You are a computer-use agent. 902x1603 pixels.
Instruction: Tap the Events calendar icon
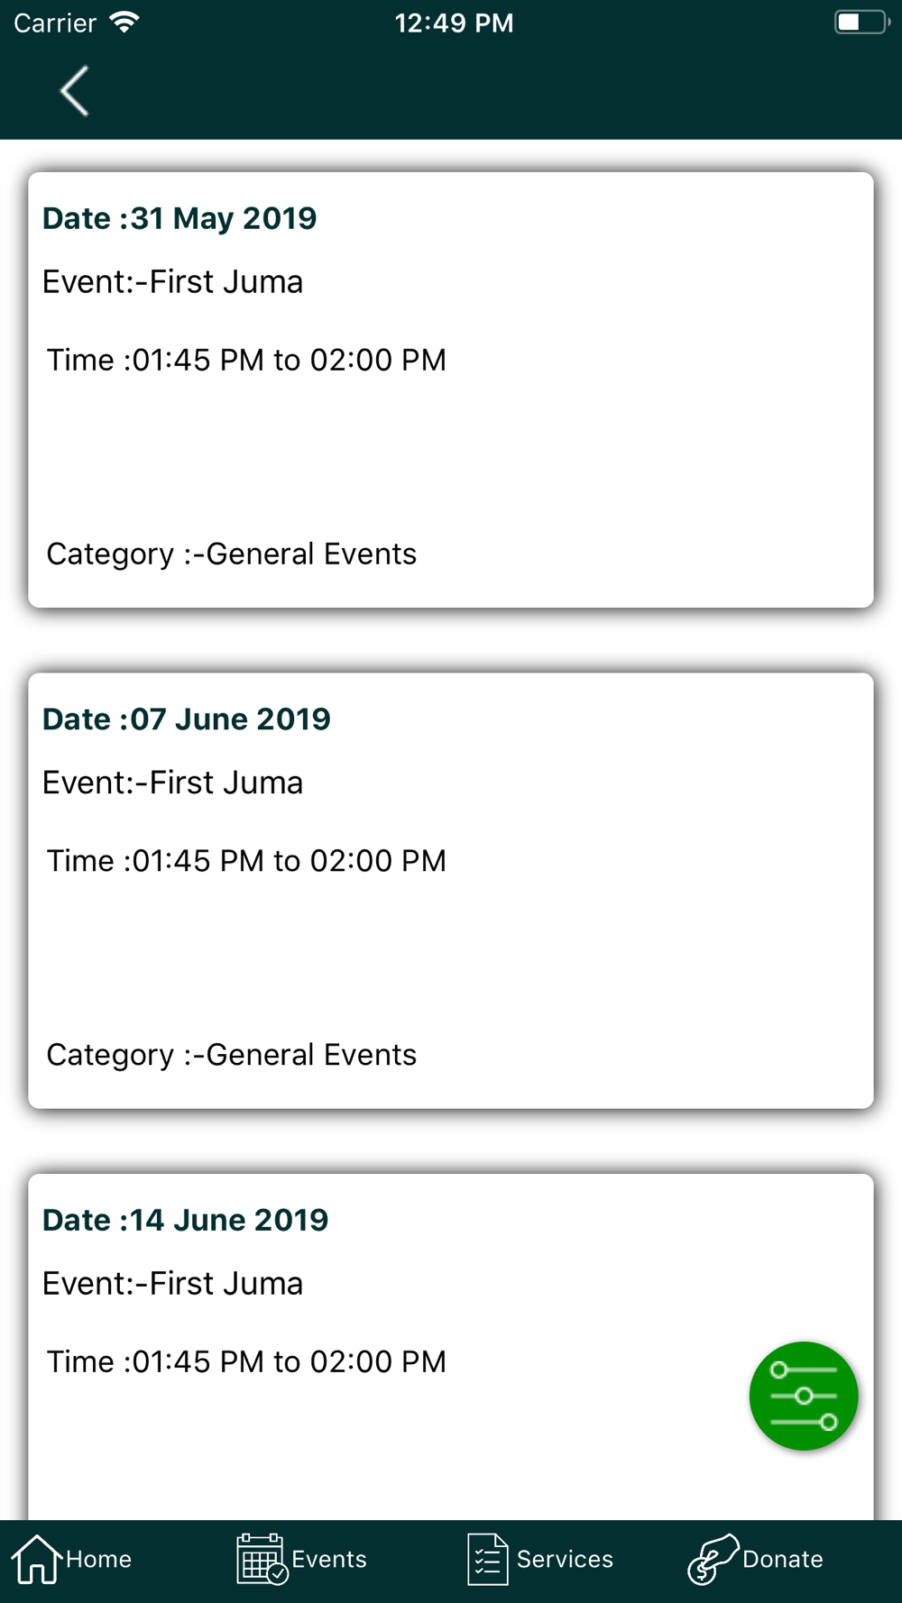(x=262, y=1559)
